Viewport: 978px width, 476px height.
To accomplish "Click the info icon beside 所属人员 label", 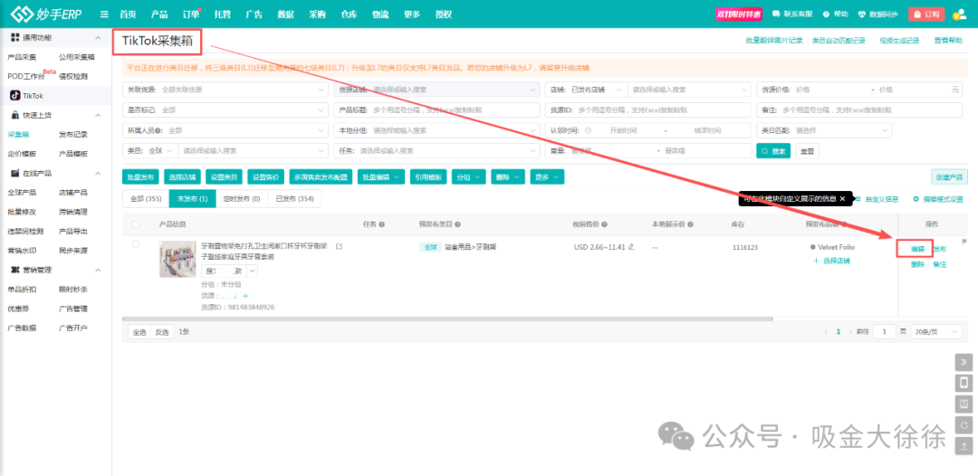I will point(159,131).
